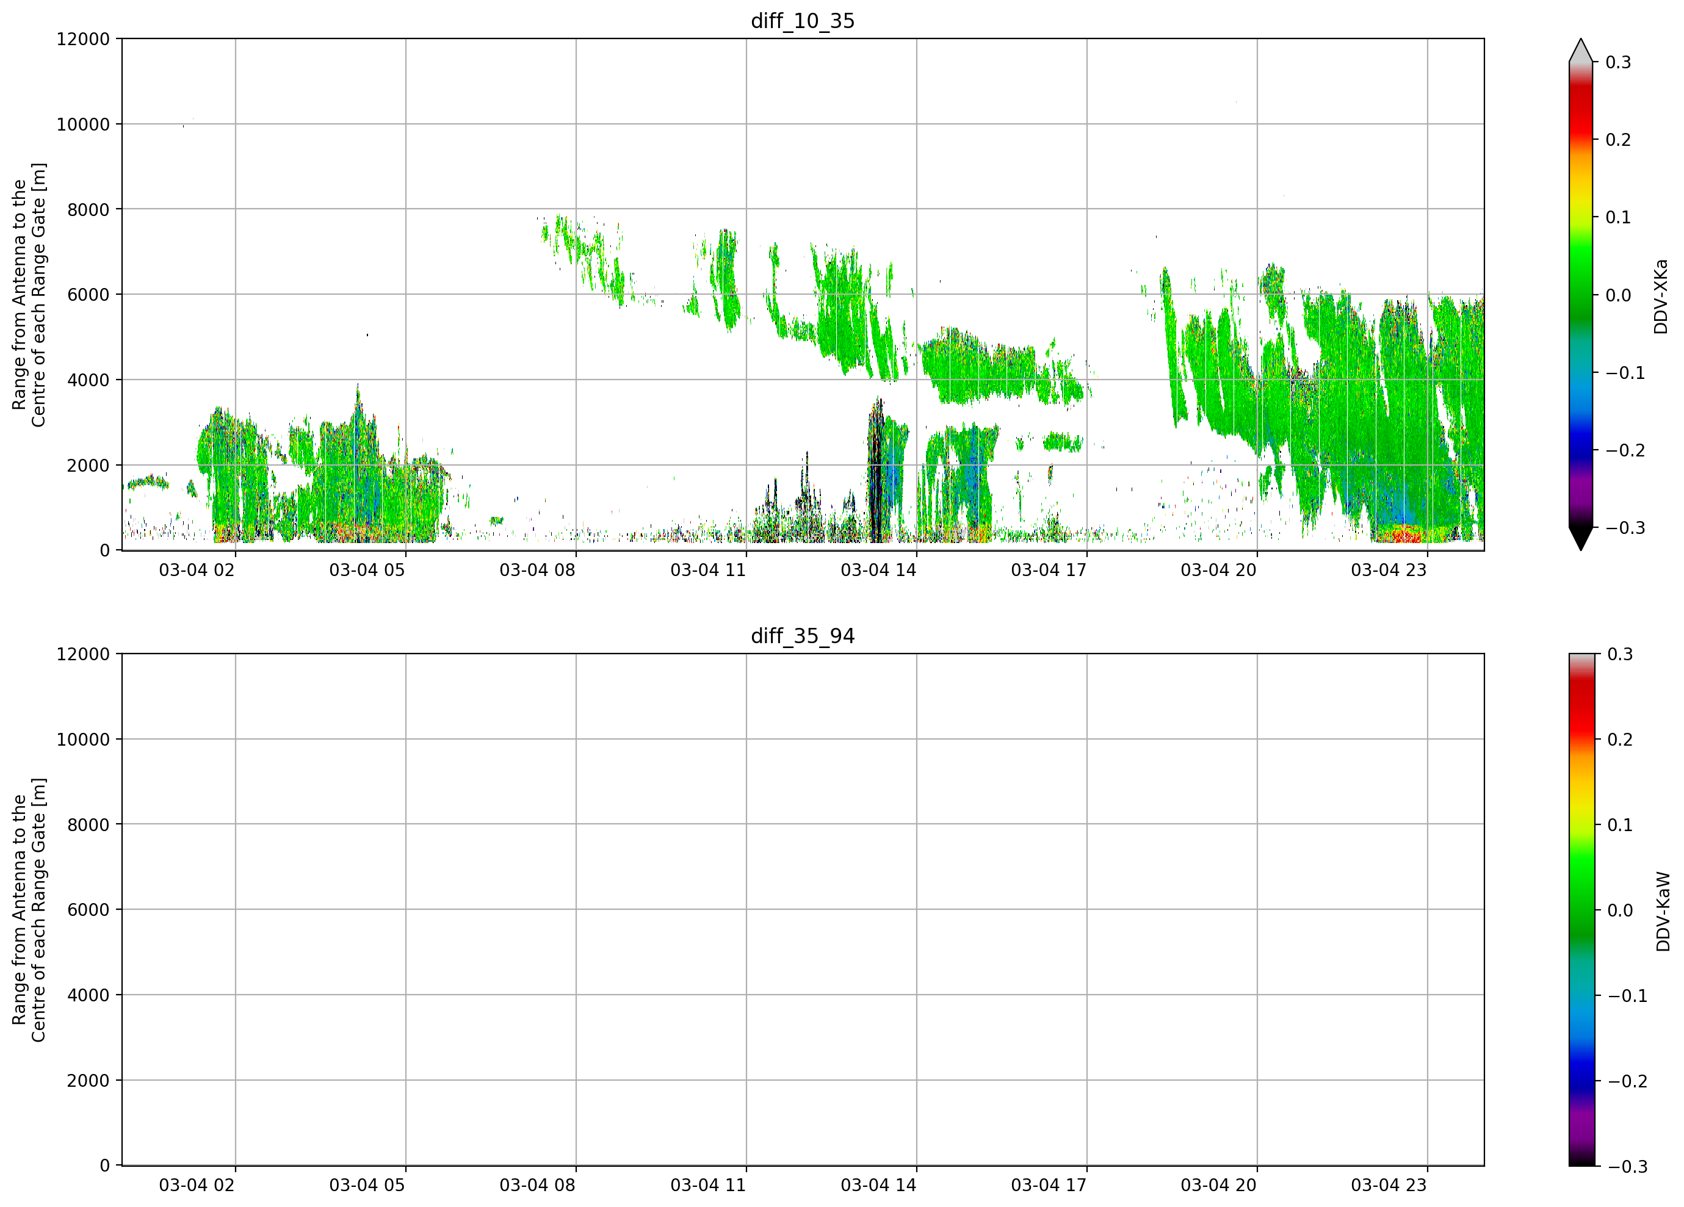Click the y-axis label of the diff_35_94 plot
Image resolution: width=1684 pixels, height=1207 pixels.
29,909
